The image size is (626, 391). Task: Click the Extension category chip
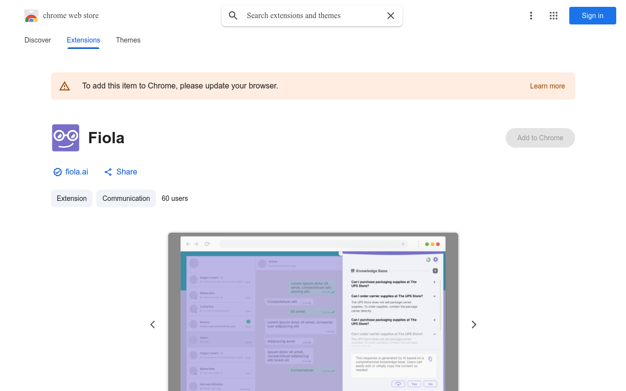coord(71,198)
